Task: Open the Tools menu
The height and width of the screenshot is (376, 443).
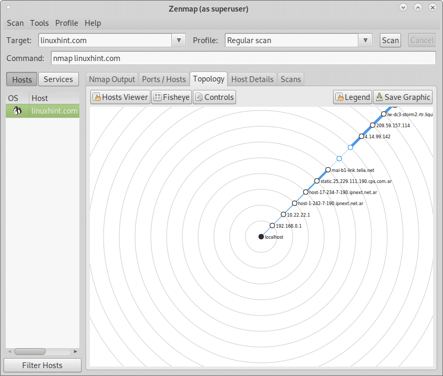Action: [39, 23]
